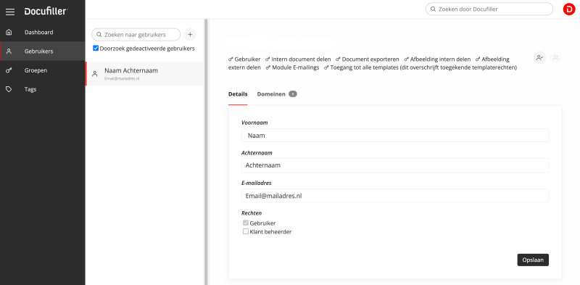Click the Tags label icon

(9, 89)
